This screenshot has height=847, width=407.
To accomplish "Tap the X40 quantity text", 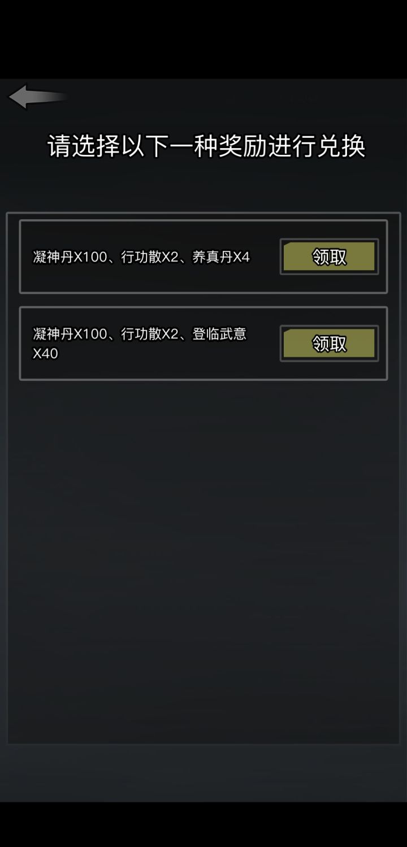I will point(45,354).
